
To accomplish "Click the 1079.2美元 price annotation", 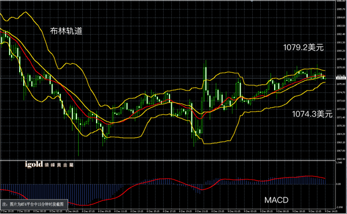I will pos(304,47).
